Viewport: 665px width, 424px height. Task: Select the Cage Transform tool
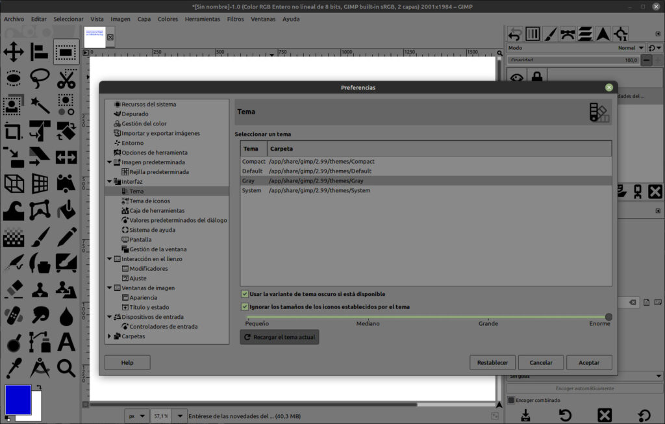[x=40, y=210]
